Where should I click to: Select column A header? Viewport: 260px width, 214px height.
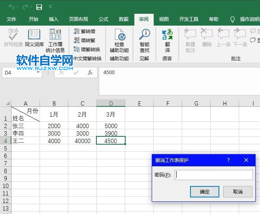[25, 103]
